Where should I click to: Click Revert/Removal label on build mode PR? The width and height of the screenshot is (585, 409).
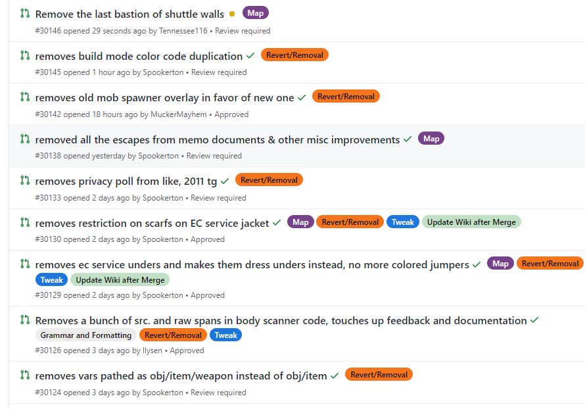294,55
